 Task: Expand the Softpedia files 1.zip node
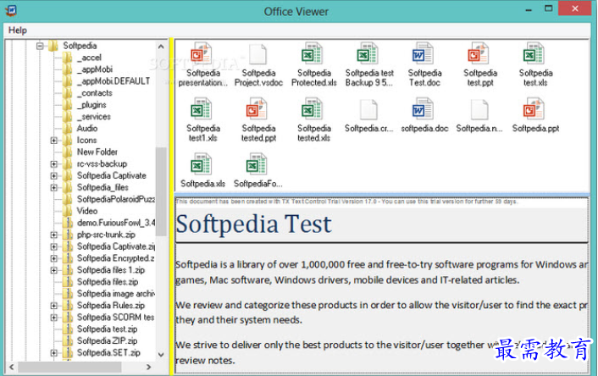(x=53, y=270)
